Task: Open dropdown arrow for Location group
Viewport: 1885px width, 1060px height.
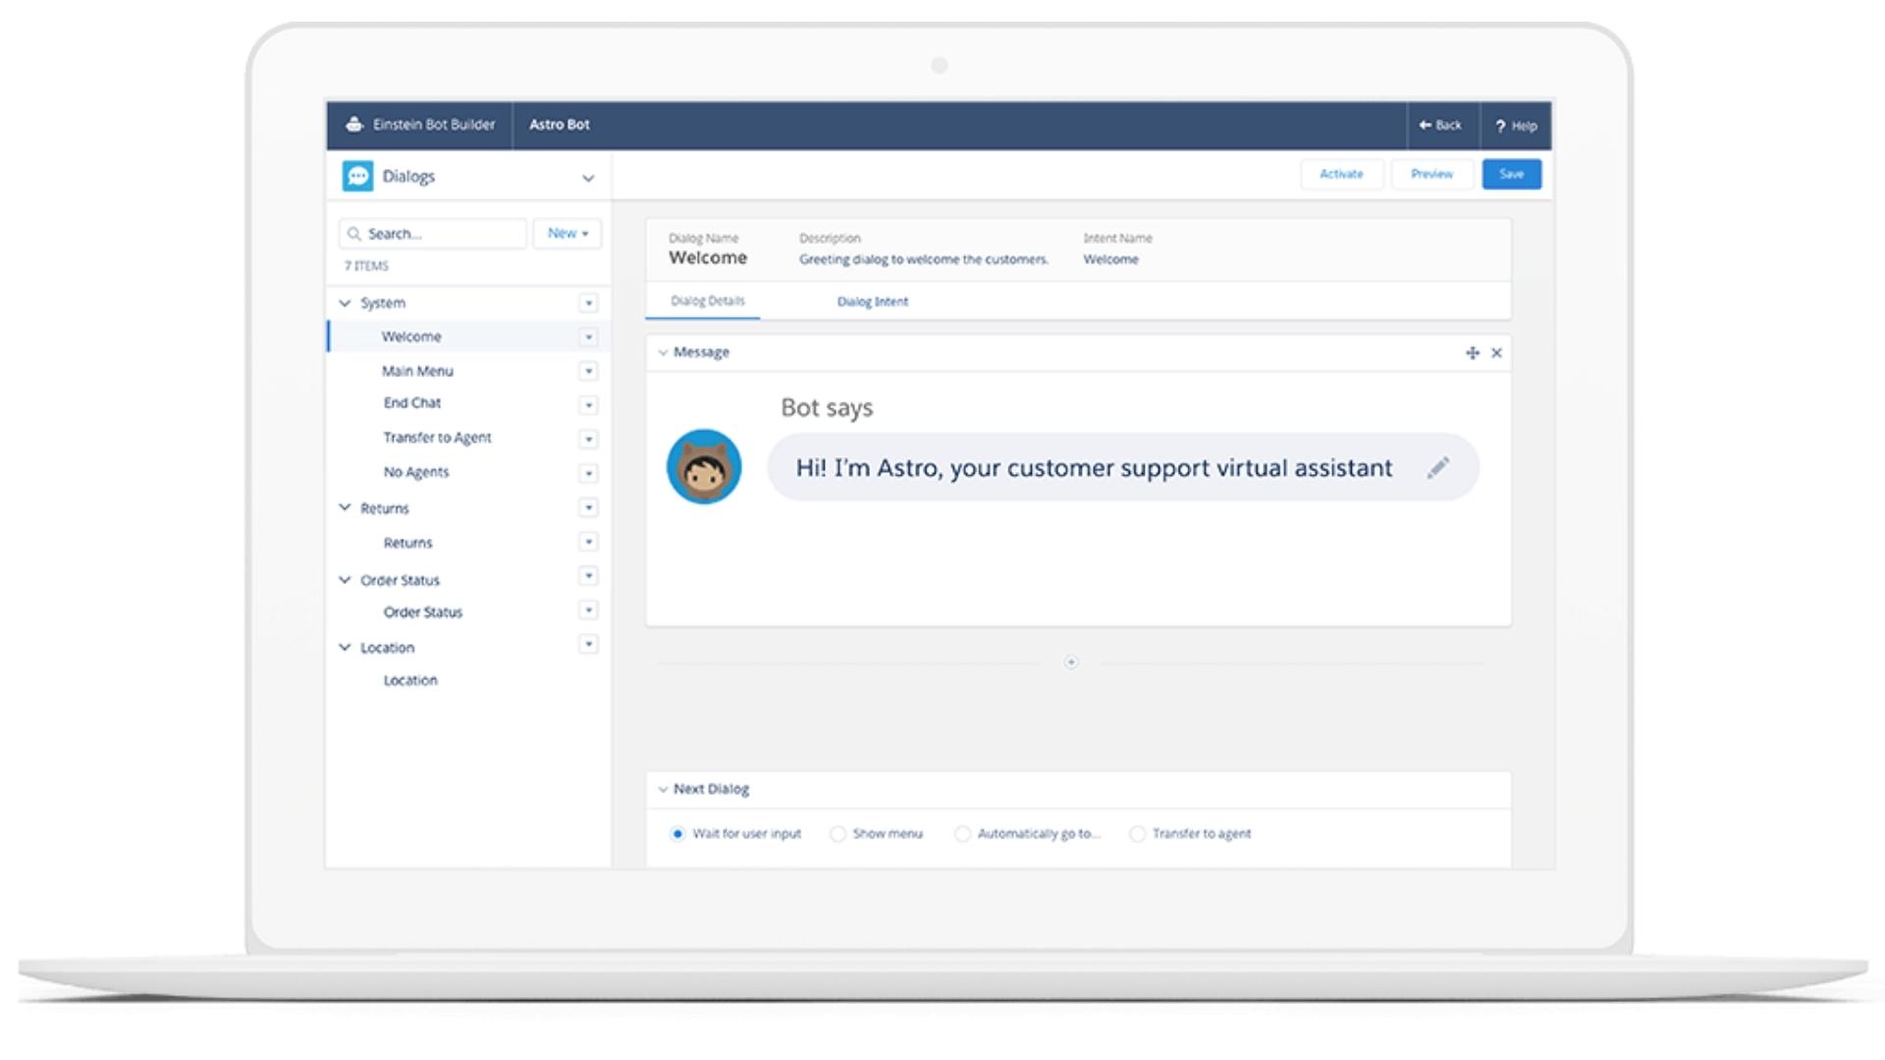Action: 588,644
